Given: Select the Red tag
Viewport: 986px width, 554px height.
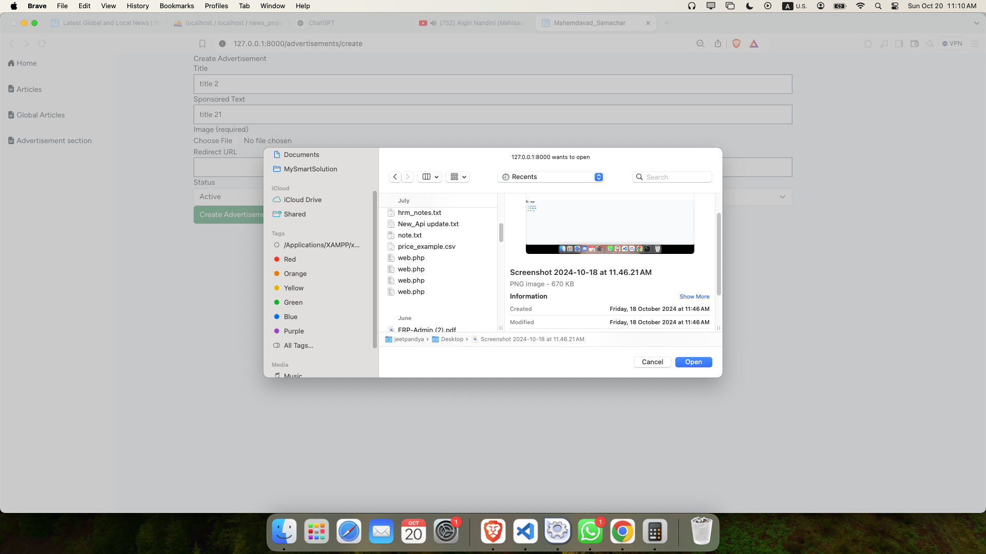Looking at the screenshot, I should click(x=290, y=260).
